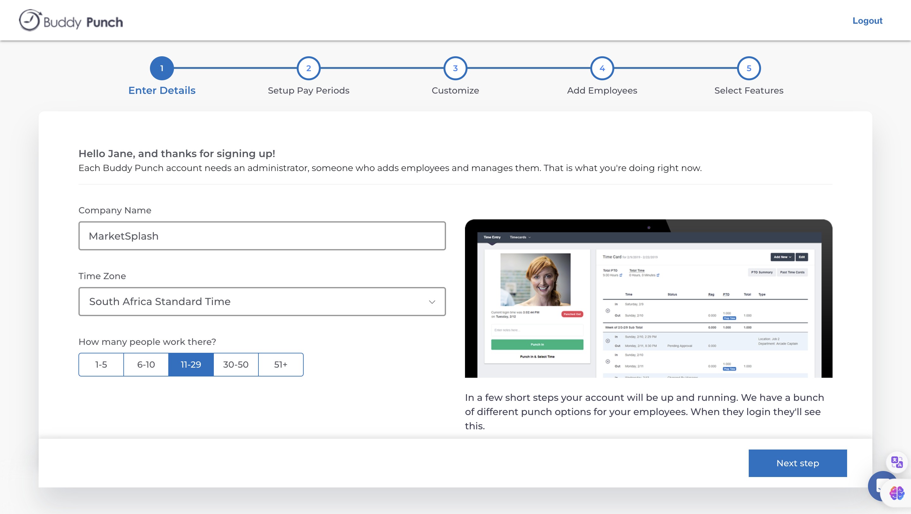Click the Add Employees step label
911x514 pixels.
[602, 90]
